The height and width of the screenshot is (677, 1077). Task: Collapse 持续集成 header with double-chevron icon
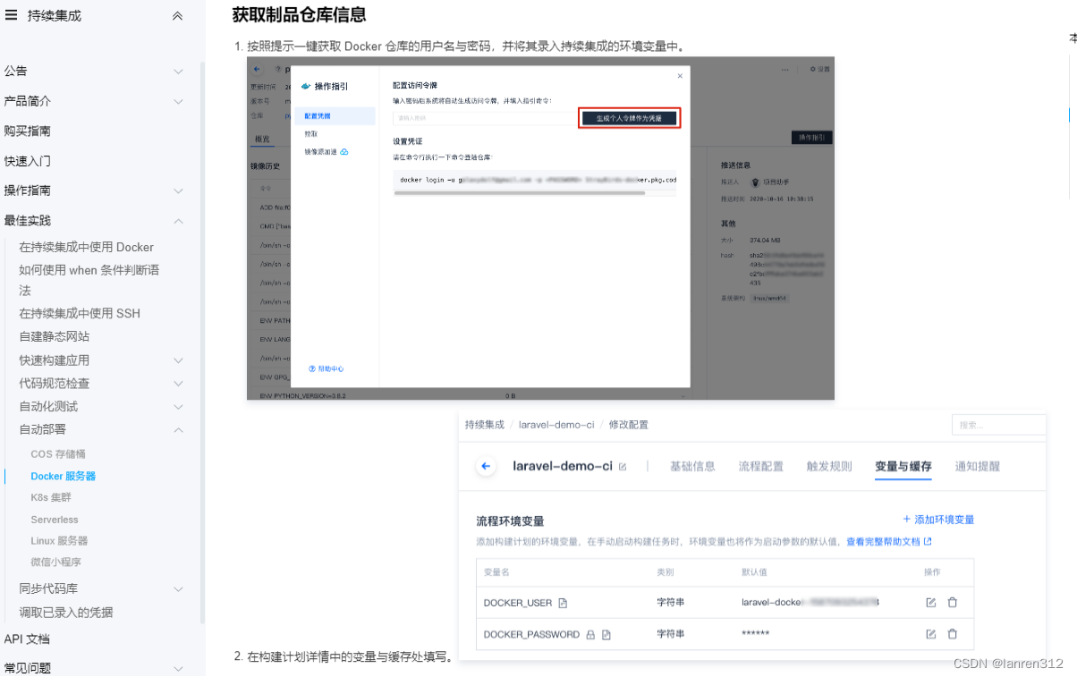point(177,15)
